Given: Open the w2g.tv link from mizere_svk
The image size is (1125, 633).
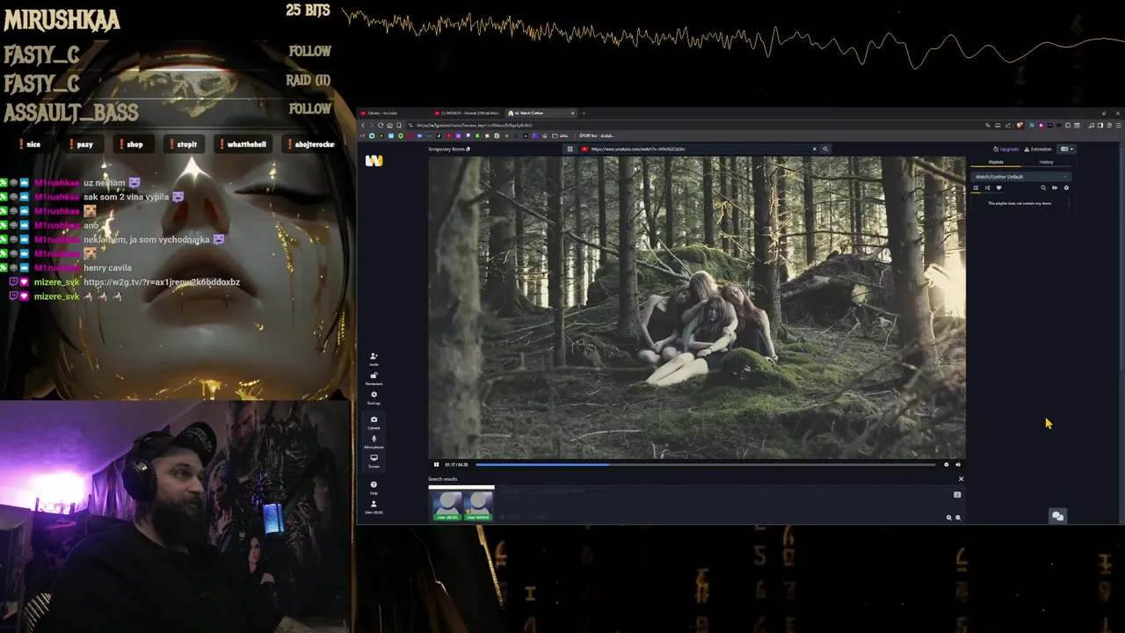Looking at the screenshot, I should 162,282.
